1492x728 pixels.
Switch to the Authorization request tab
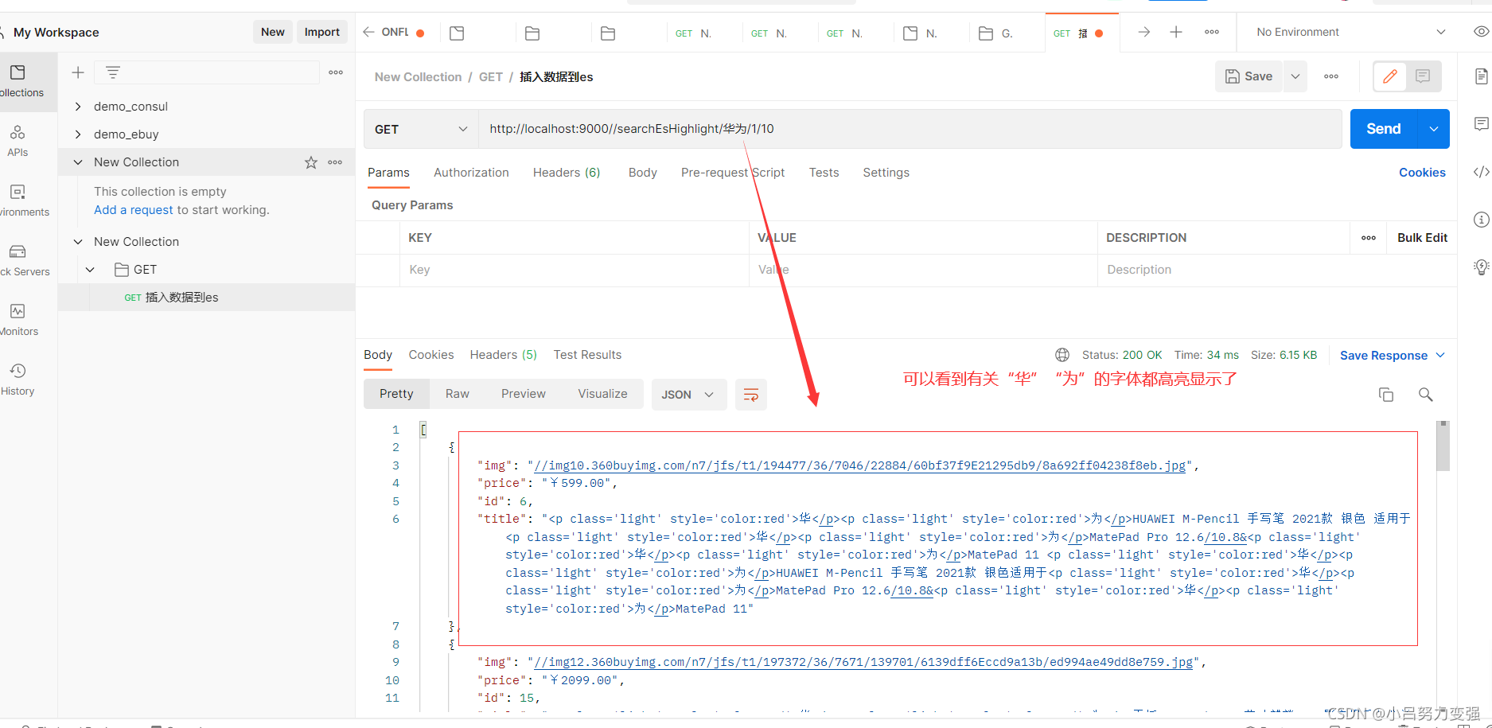pyautogui.click(x=471, y=173)
